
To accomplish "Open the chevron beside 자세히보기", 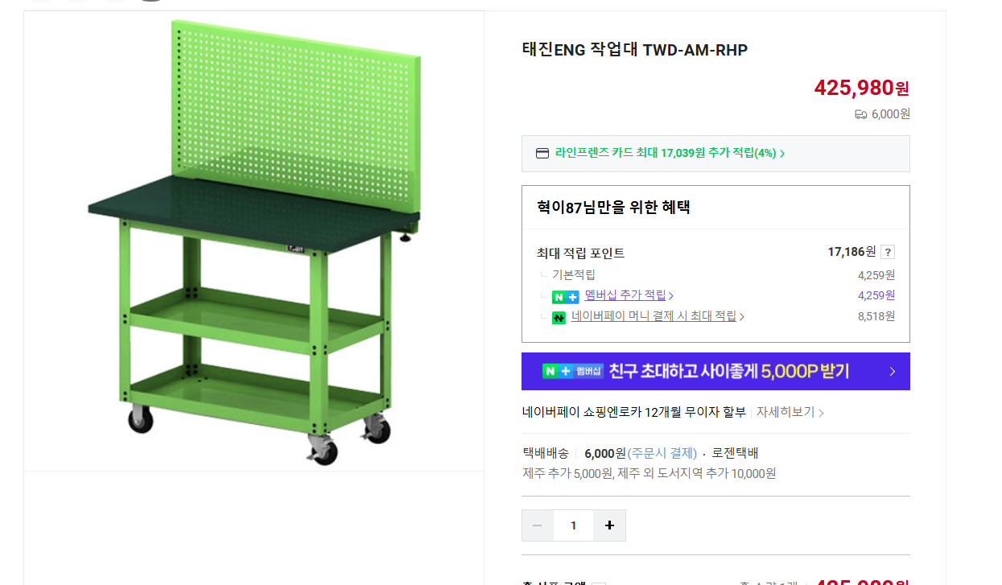I will [x=821, y=413].
